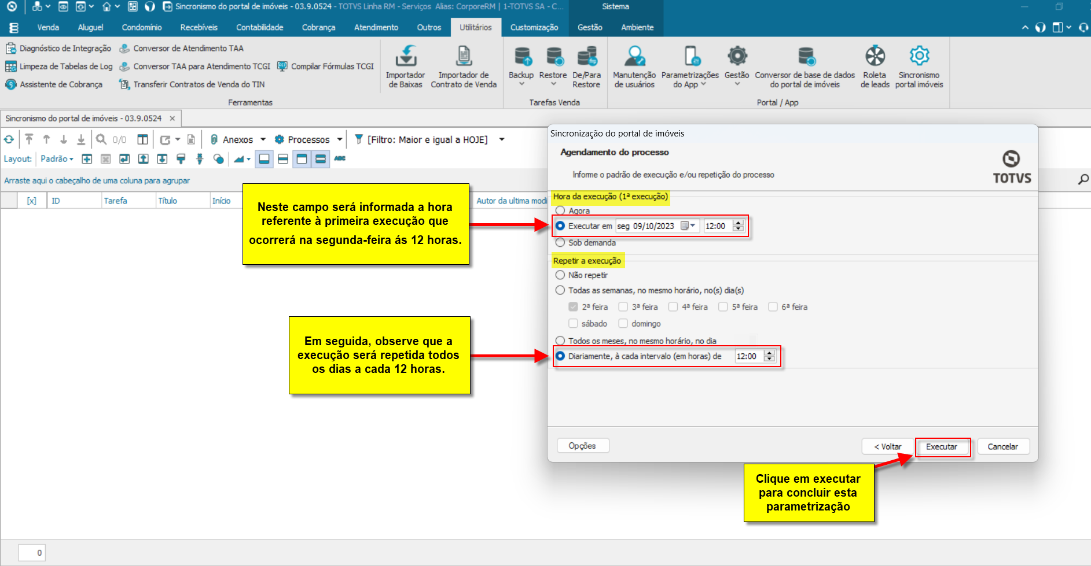Open Limpeza de Tabelas de Log

pyautogui.click(x=59, y=66)
